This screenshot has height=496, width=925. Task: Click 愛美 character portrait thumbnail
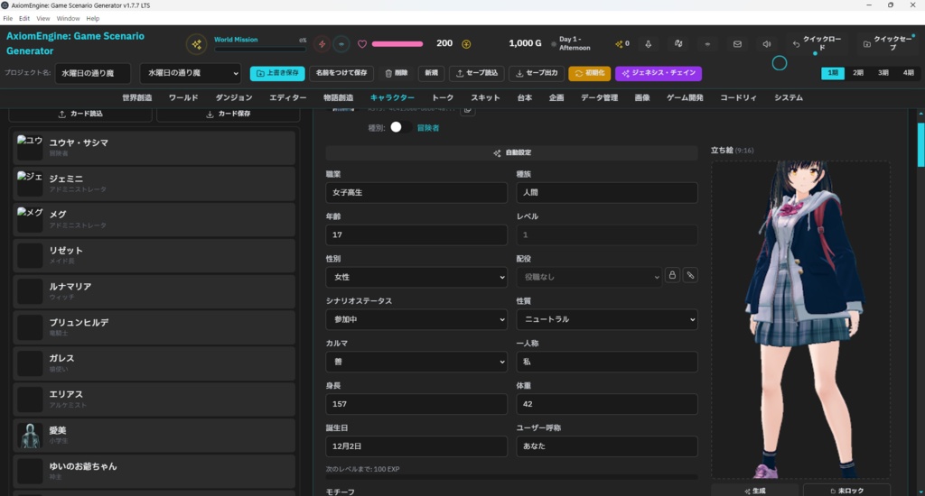[x=30, y=436]
